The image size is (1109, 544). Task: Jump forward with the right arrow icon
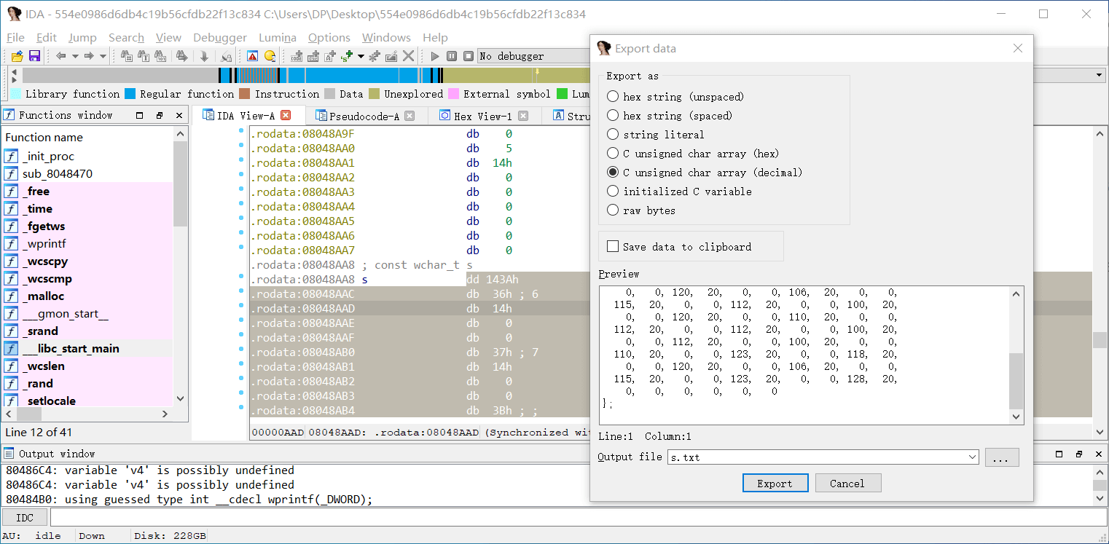coord(89,56)
